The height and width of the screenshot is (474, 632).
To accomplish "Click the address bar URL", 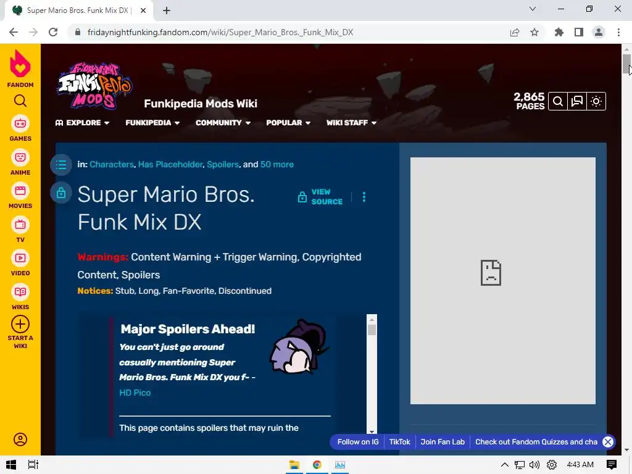I will point(220,32).
